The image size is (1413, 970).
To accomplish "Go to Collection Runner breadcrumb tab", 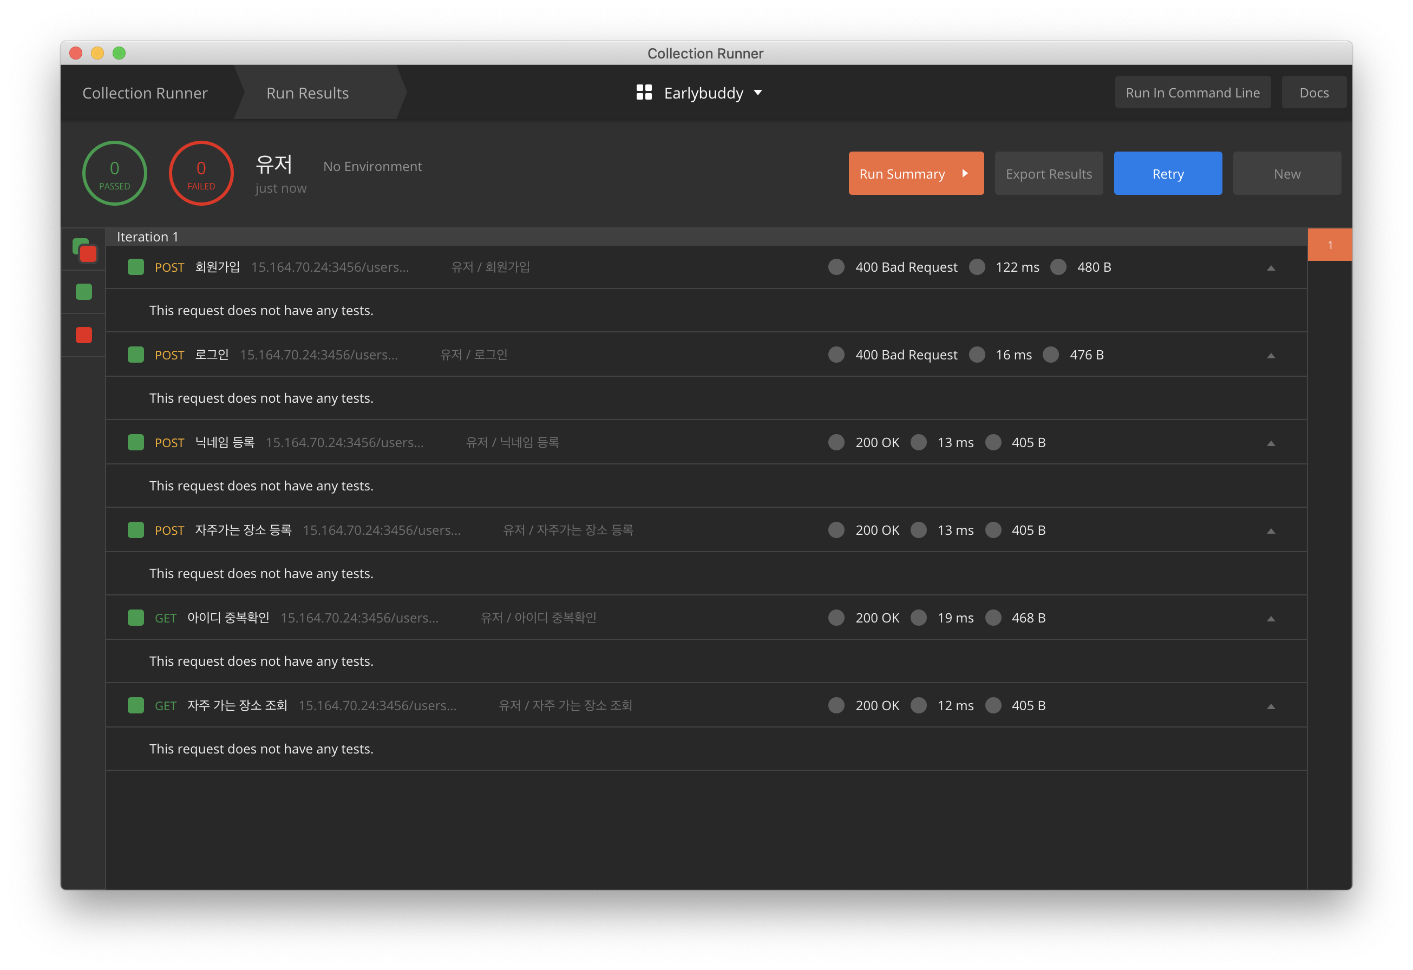I will (x=145, y=93).
